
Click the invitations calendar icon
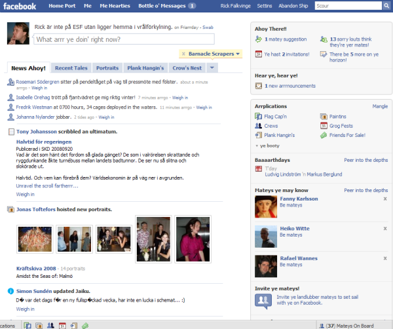[259, 54]
